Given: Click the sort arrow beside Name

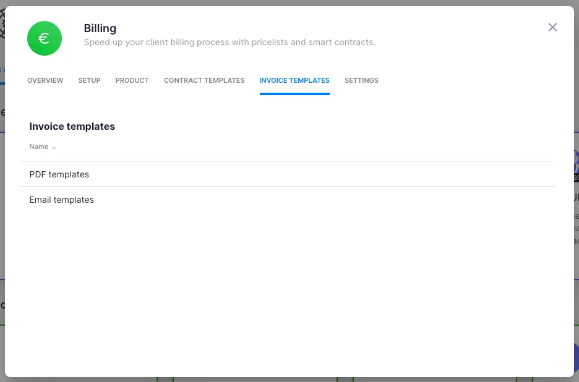Looking at the screenshot, I should tap(54, 148).
